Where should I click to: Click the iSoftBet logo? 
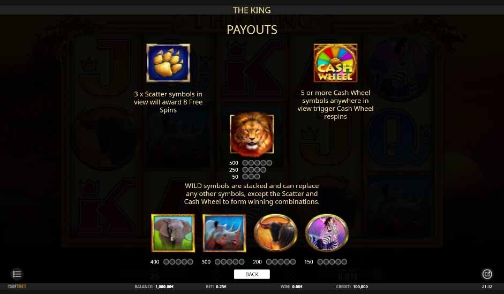(x=17, y=287)
